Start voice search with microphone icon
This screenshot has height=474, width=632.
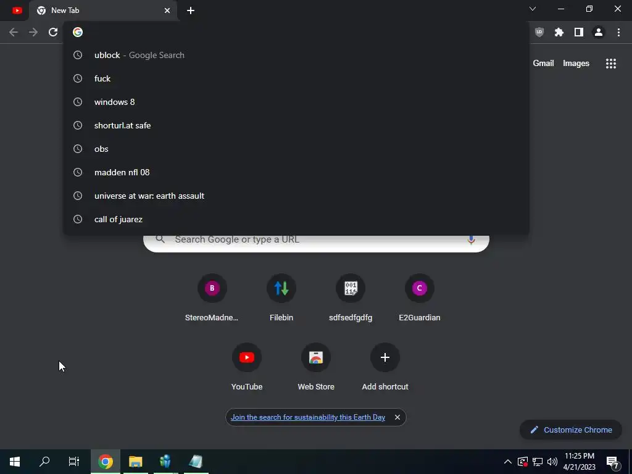coord(471,240)
